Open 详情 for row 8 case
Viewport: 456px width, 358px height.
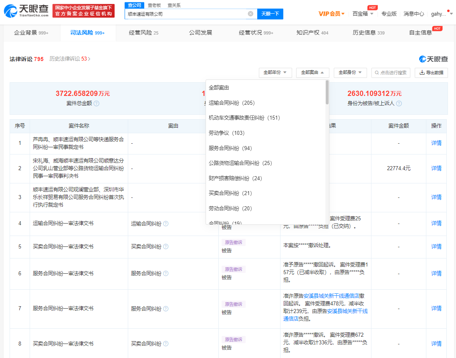point(436,344)
